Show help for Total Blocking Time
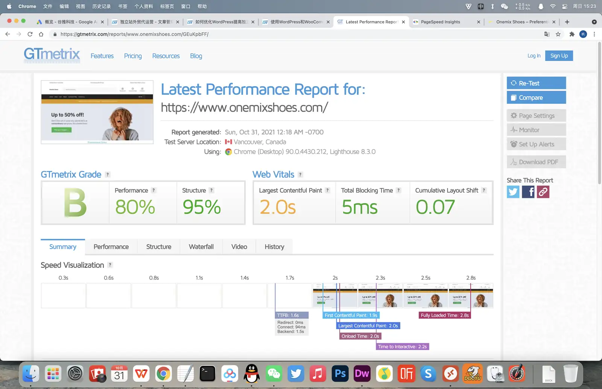The image size is (602, 389). pyautogui.click(x=398, y=190)
